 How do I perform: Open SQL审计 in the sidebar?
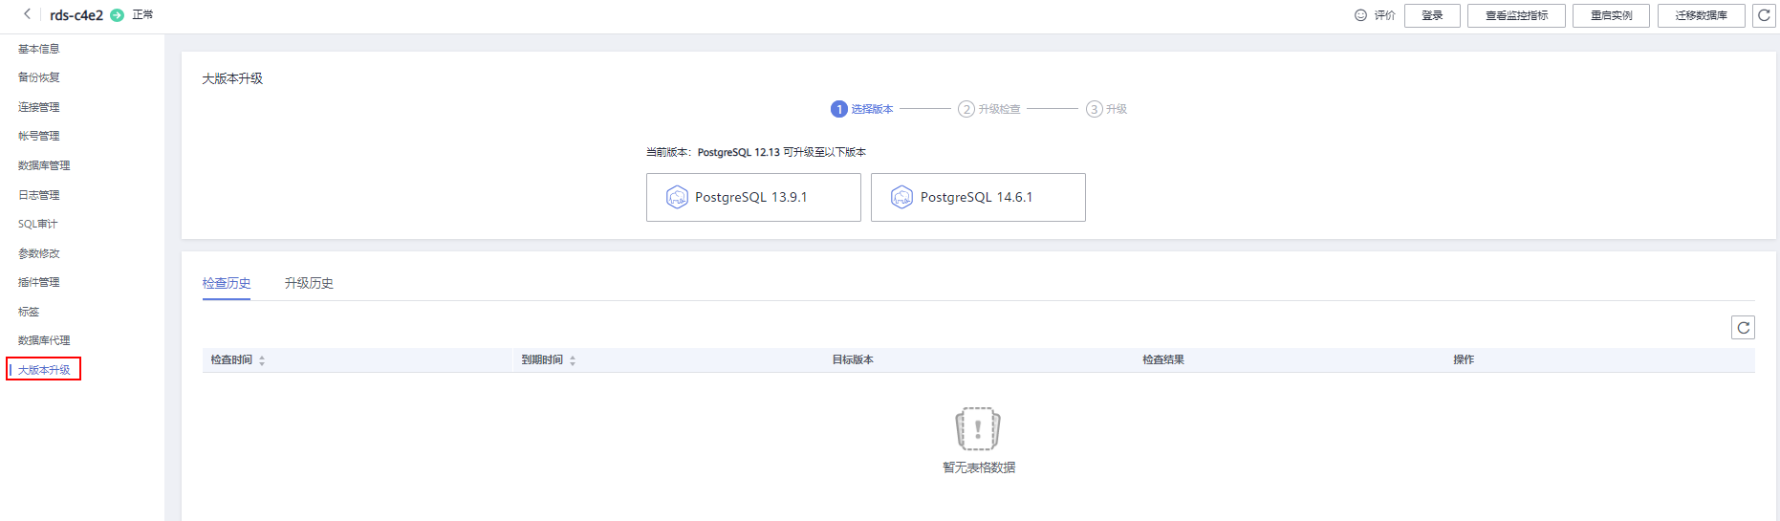pyautogui.click(x=38, y=224)
